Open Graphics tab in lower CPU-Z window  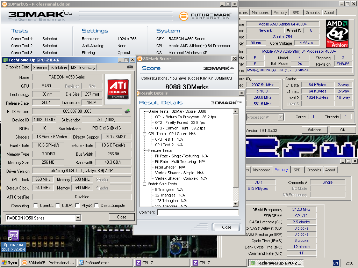pos(314,170)
